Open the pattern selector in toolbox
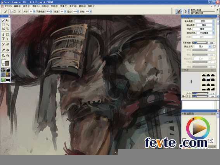 [x=3, y=74]
